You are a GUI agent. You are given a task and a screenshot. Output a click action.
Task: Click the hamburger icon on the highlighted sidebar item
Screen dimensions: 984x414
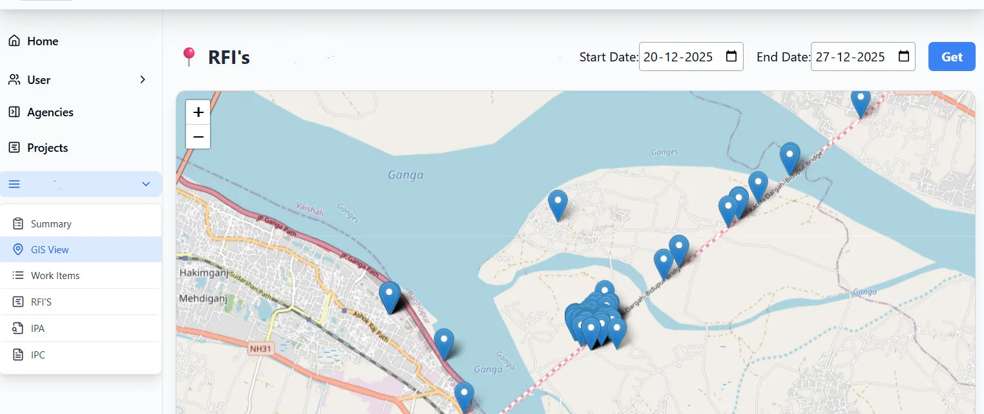[x=14, y=183]
